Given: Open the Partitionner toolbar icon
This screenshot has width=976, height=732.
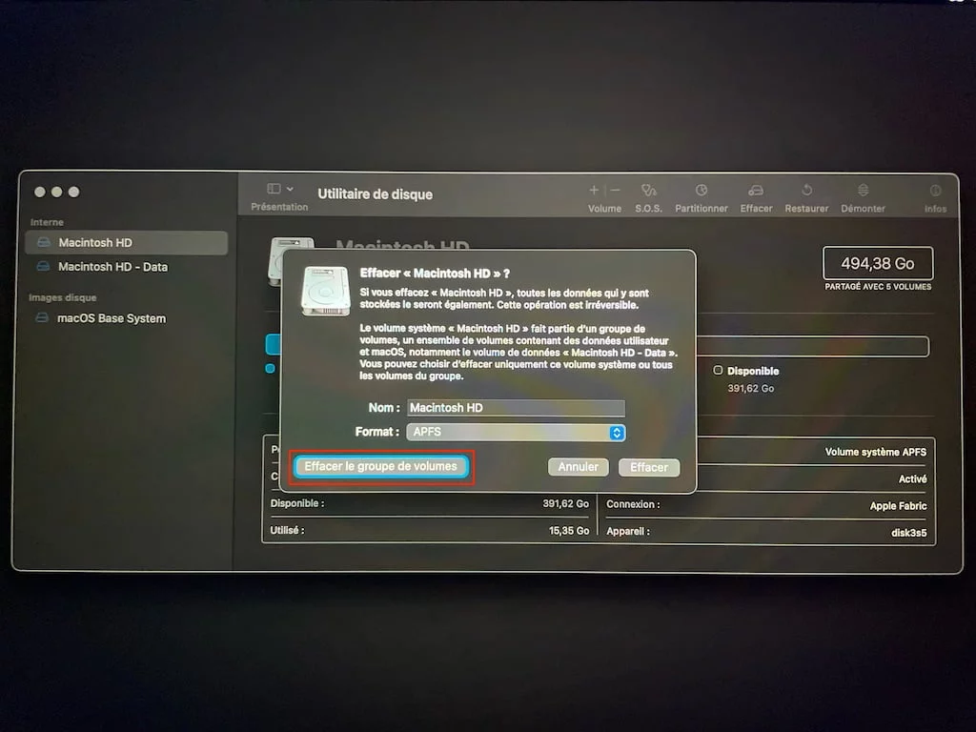Looking at the screenshot, I should (701, 190).
